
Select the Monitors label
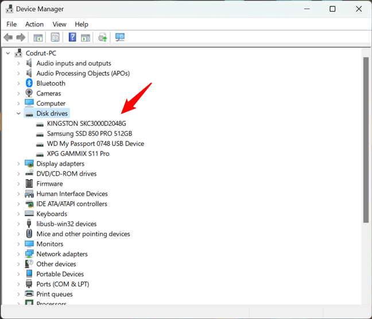point(50,244)
